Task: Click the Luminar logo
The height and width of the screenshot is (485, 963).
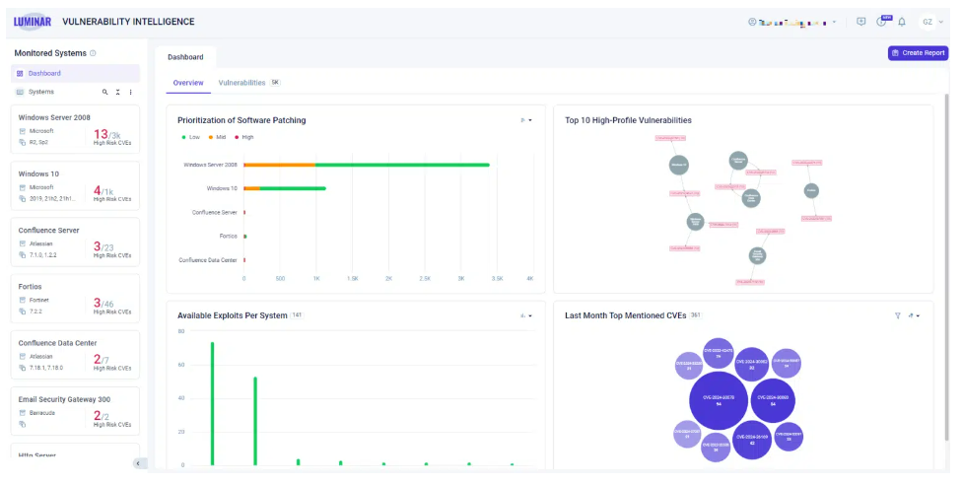Action: (x=32, y=22)
